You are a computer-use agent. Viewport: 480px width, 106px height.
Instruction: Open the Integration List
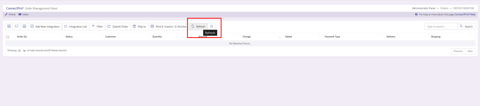(x=76, y=26)
